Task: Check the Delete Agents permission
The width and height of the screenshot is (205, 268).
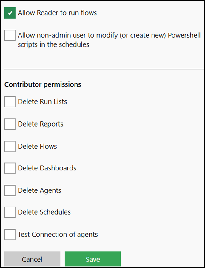Action: [10, 190]
